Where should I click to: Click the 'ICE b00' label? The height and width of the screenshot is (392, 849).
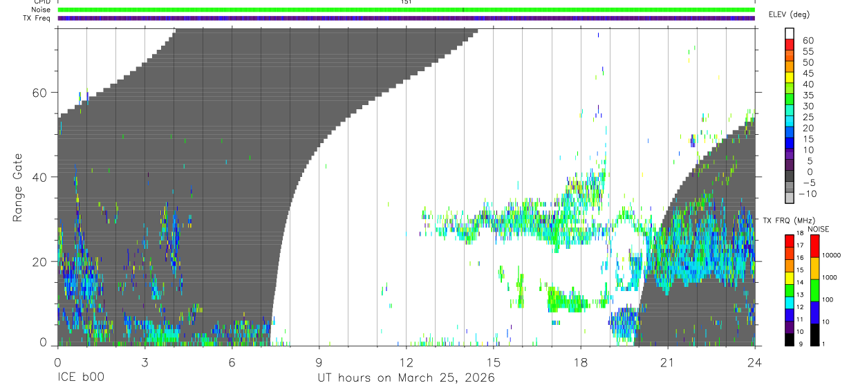pyautogui.click(x=80, y=378)
